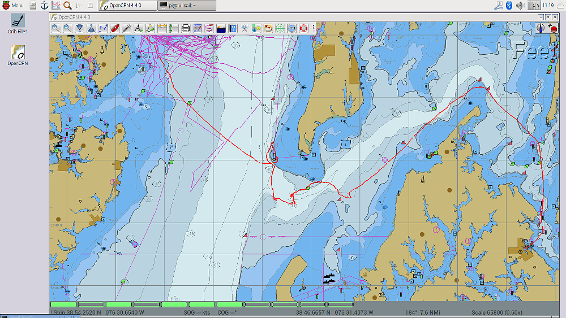Image resolution: width=566 pixels, height=318 pixels.
Task: Click the zoom in magnifier tool
Action: point(55,28)
